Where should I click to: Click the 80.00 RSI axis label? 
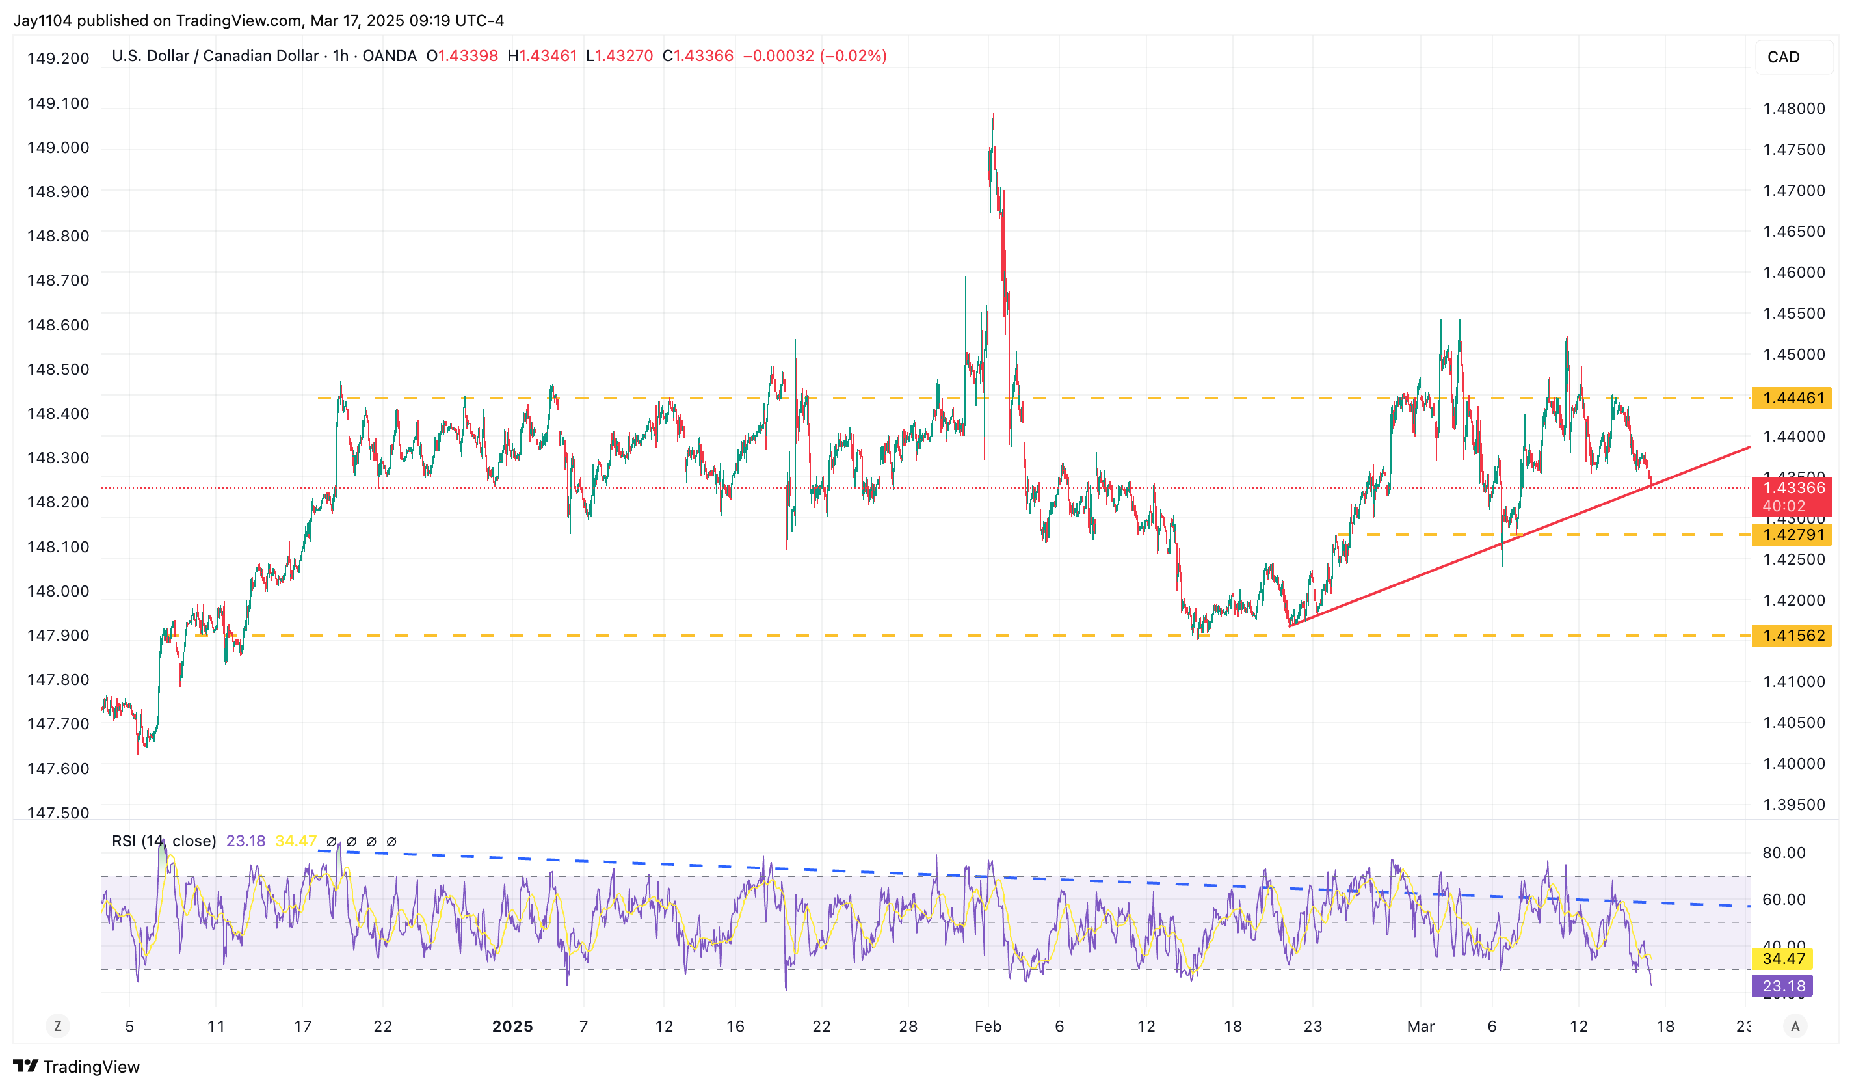(1784, 853)
